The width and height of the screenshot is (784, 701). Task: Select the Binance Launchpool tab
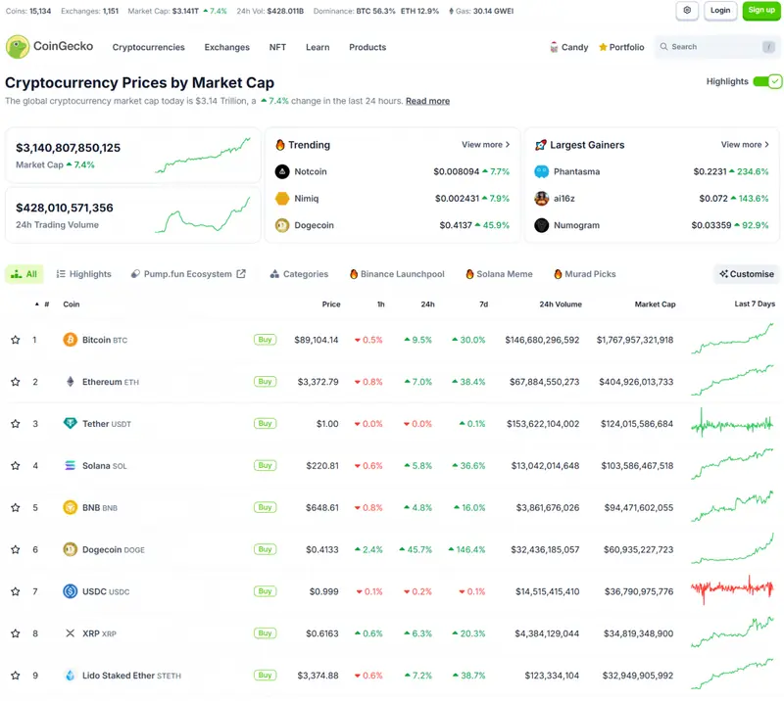397,274
